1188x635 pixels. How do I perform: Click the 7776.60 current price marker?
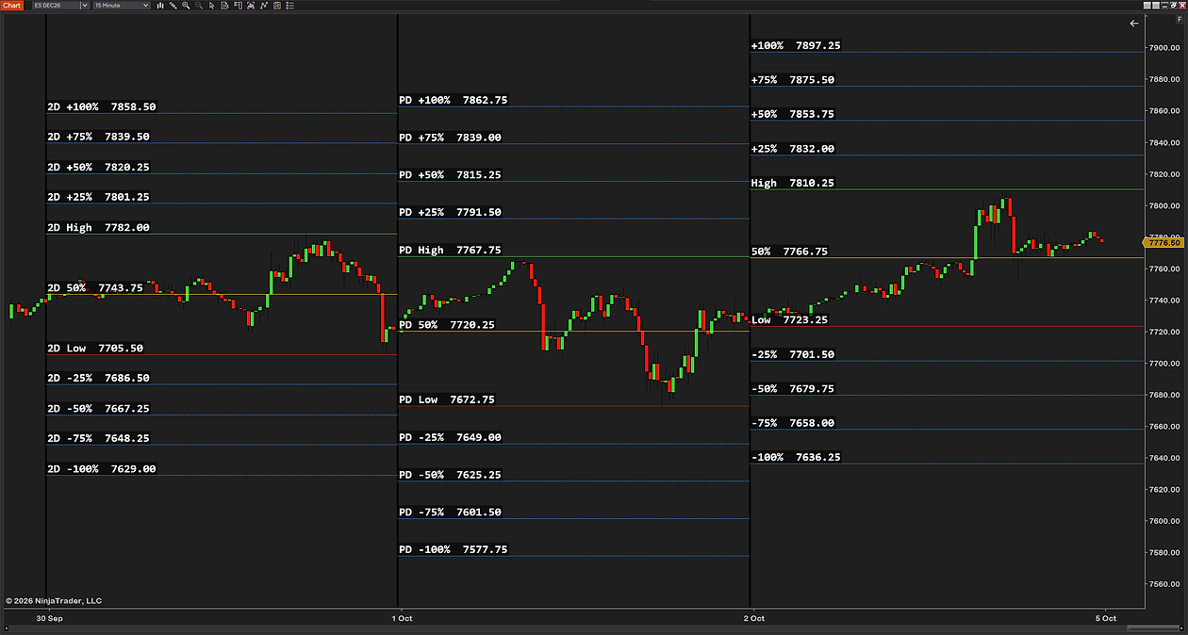pos(1164,242)
